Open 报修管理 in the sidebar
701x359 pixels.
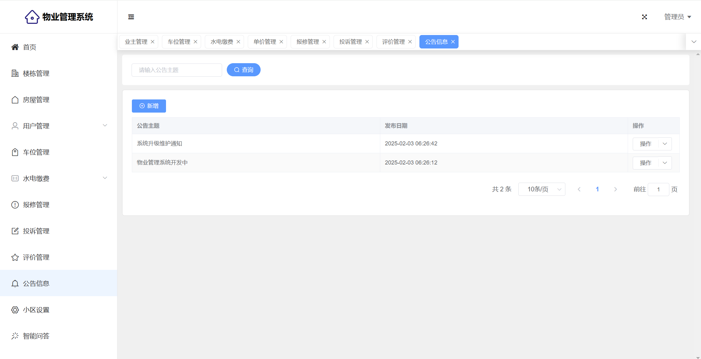pyautogui.click(x=36, y=205)
